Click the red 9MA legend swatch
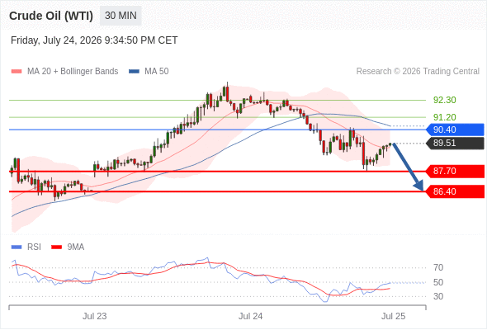The width and height of the screenshot is (487, 330). click(x=56, y=247)
